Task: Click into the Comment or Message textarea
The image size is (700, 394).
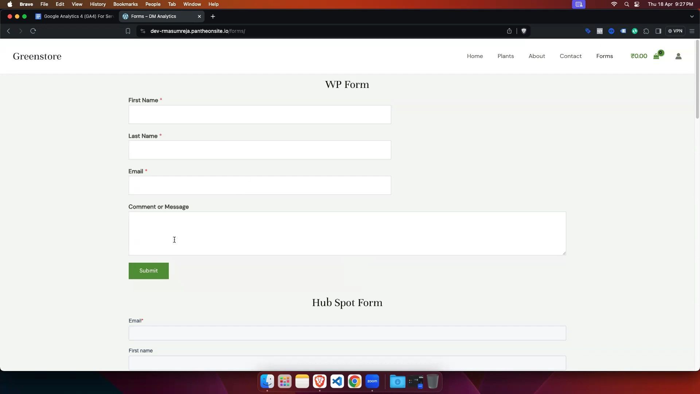Action: [347, 233]
